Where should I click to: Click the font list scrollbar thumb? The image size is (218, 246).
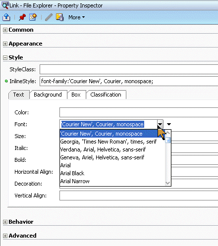[168, 140]
